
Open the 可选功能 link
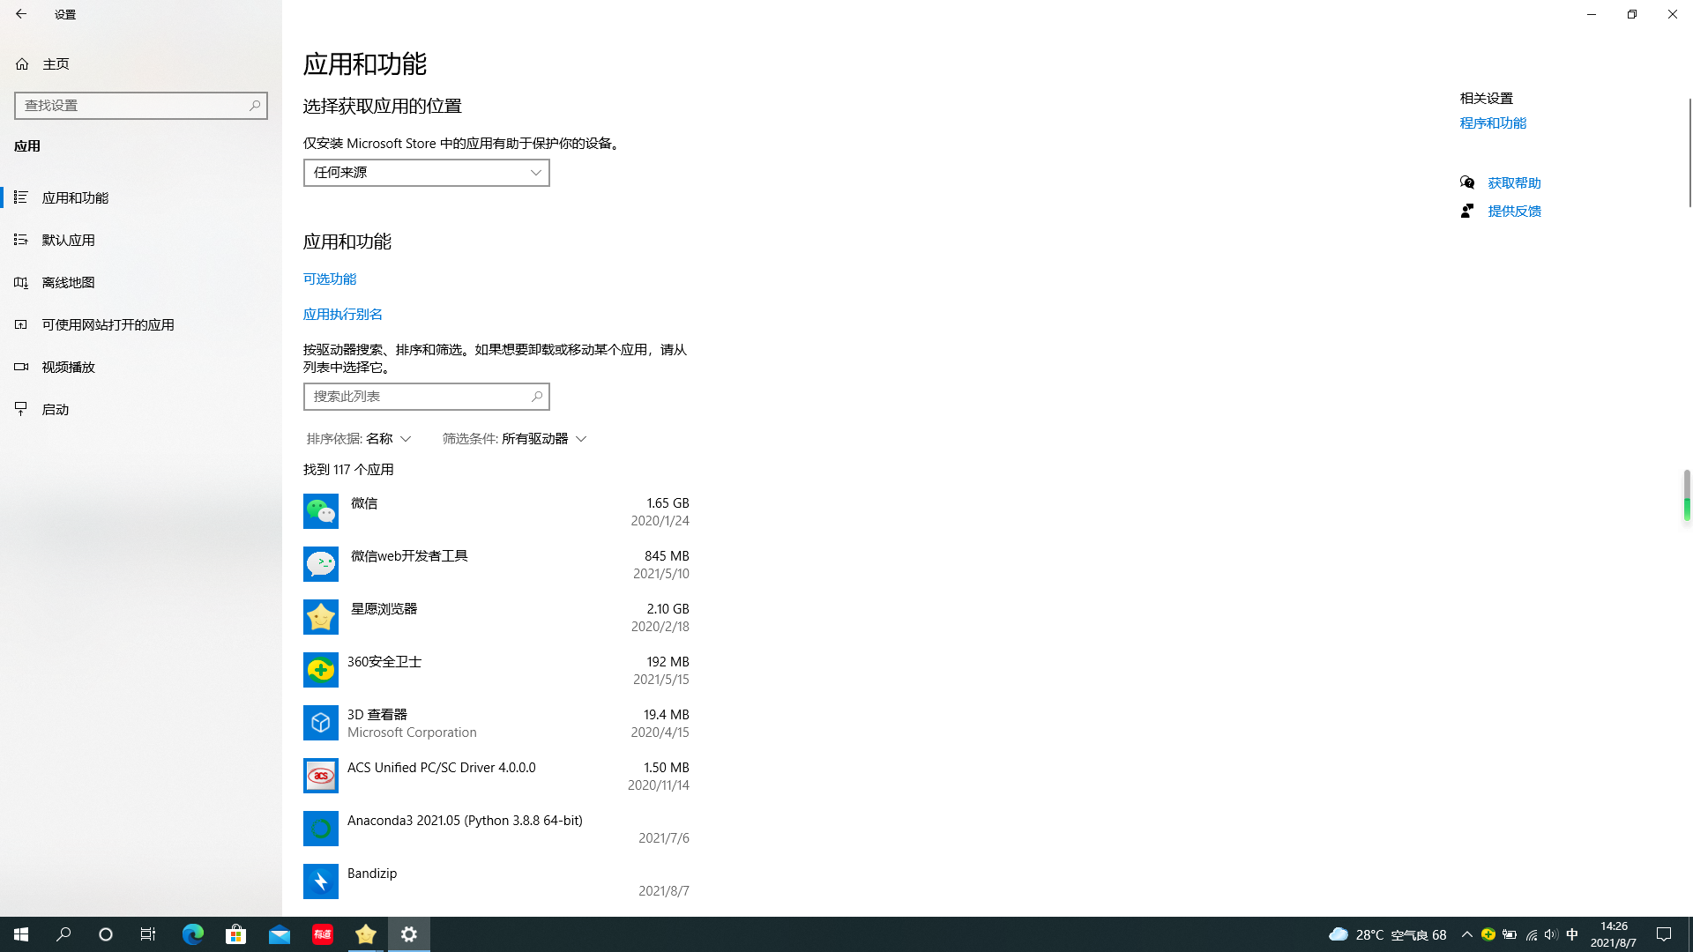(x=330, y=279)
